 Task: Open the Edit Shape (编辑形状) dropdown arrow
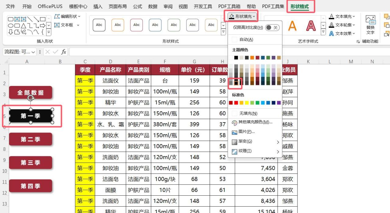pyautogui.click(x=79, y=16)
